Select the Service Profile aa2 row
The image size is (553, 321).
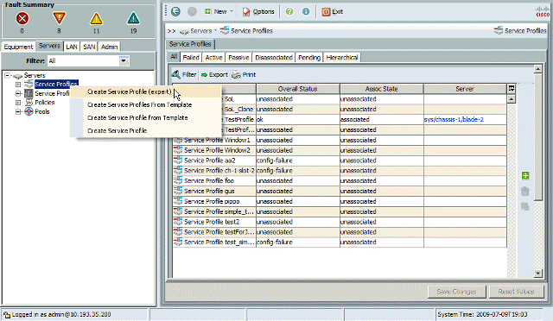point(340,160)
